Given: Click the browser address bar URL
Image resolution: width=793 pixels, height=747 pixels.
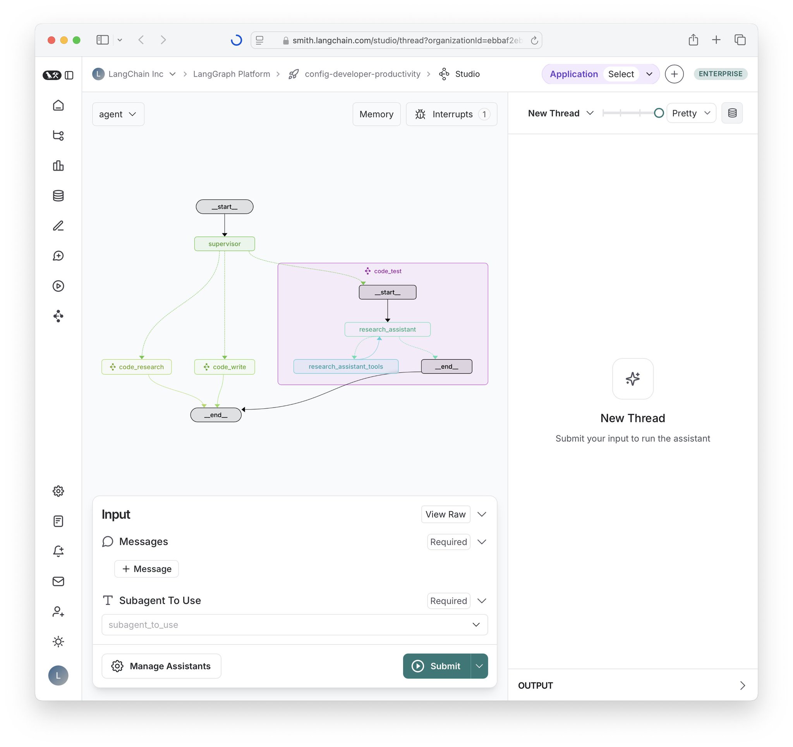Looking at the screenshot, I should [x=407, y=40].
